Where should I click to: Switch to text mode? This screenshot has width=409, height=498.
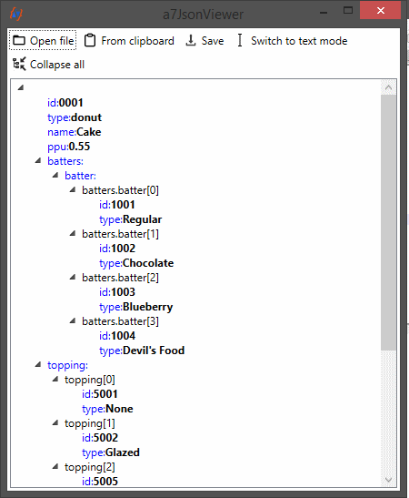pos(299,41)
